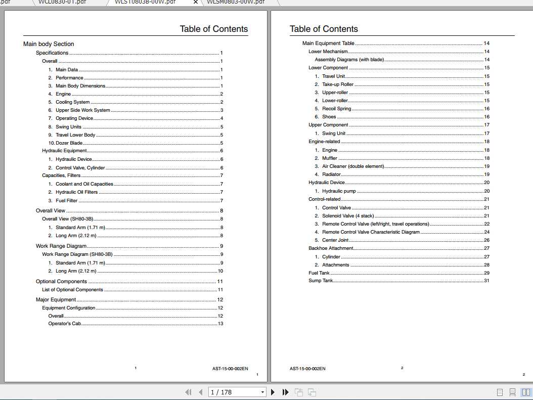The image size is (533, 400).
Task: Open 'Remote Control Valve Characteristic Diagram' entry
Action: coord(402,232)
